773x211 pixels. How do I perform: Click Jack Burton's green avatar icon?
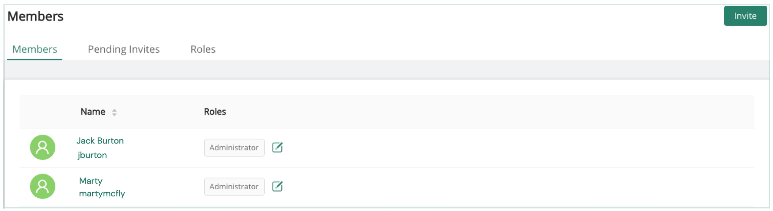43,147
